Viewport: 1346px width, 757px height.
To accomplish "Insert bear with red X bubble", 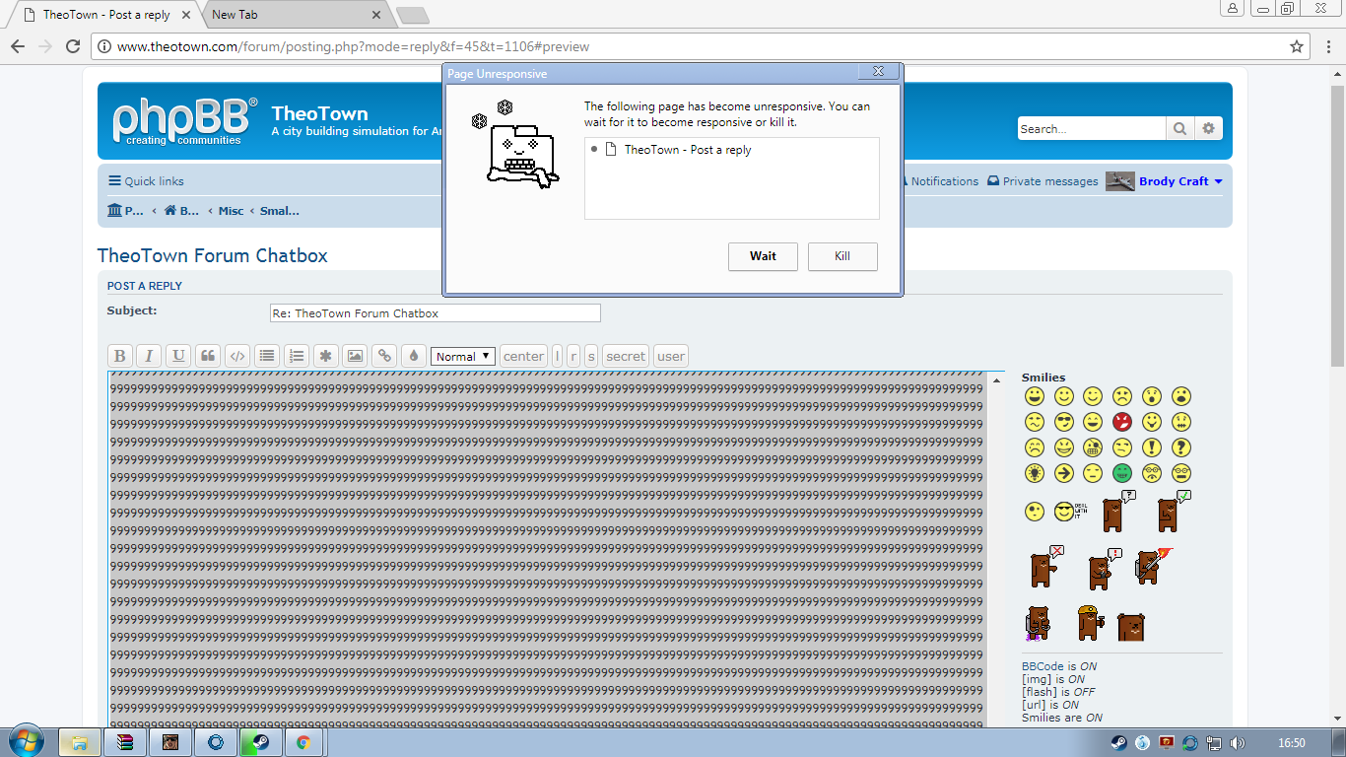I will coord(1046,567).
